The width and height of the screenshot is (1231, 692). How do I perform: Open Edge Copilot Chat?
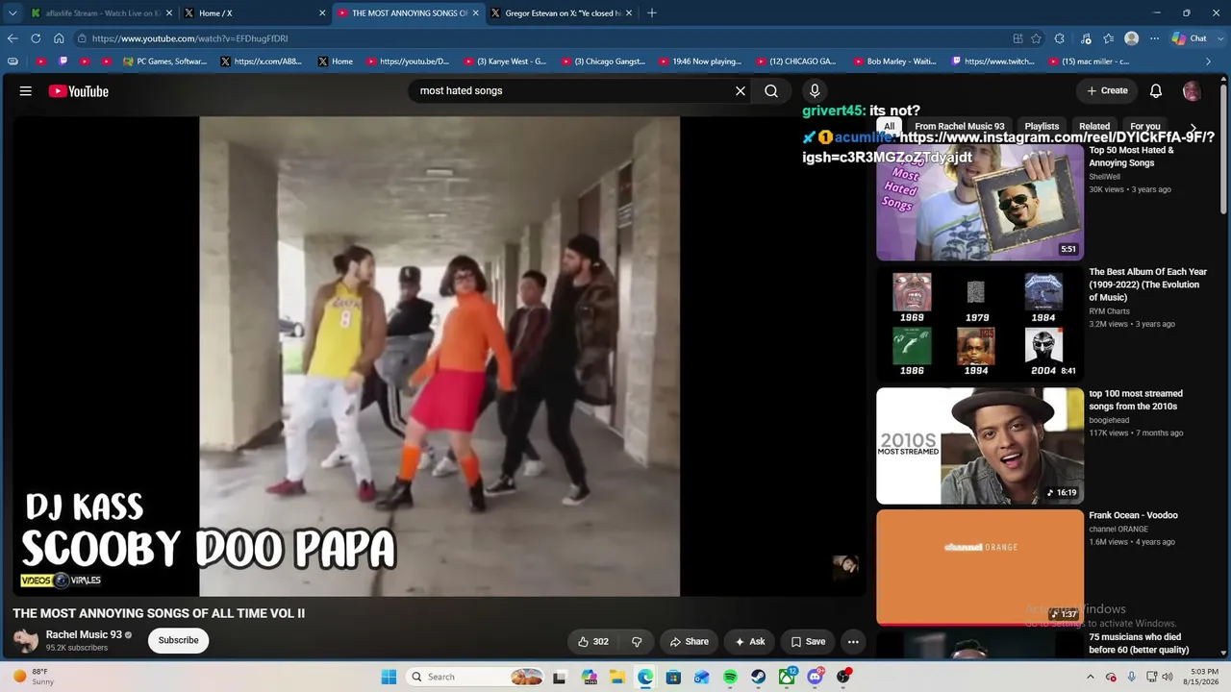tap(1190, 38)
